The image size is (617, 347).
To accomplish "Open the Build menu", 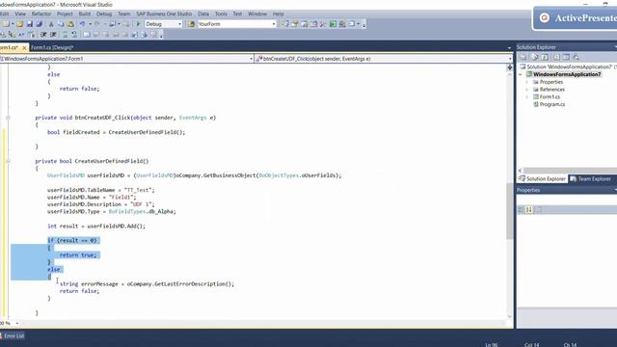I will 85,13.
